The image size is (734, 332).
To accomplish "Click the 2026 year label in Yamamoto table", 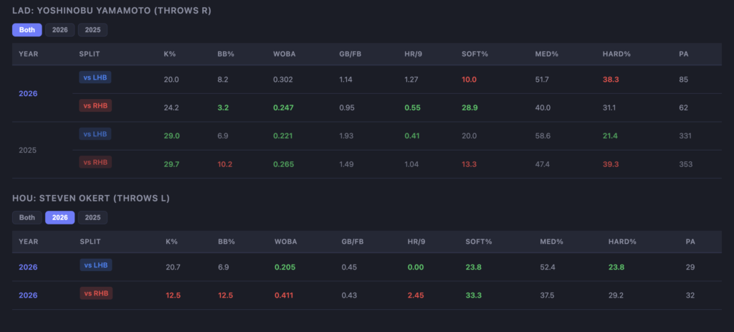I will 28,94.
